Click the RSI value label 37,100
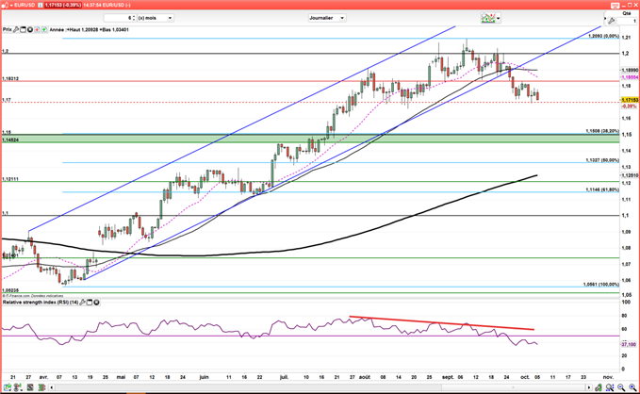 coord(629,344)
